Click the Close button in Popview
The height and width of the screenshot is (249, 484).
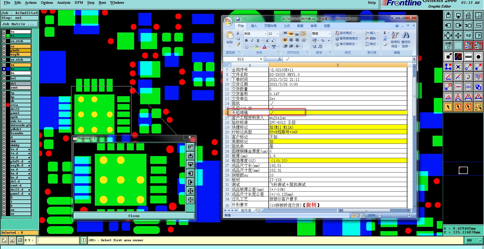(x=134, y=216)
